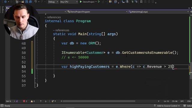
Task: Click the Ln: 53 line indicator
Action: tap(166, 101)
